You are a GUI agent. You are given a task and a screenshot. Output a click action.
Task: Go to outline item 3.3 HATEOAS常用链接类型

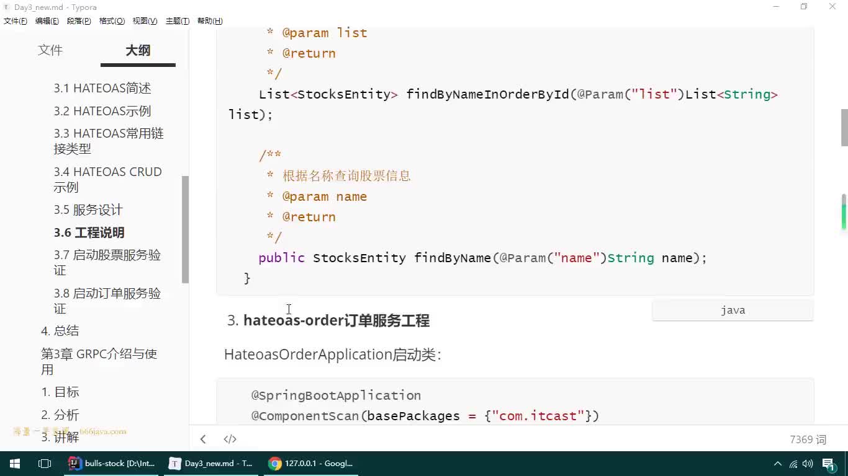[x=109, y=141]
